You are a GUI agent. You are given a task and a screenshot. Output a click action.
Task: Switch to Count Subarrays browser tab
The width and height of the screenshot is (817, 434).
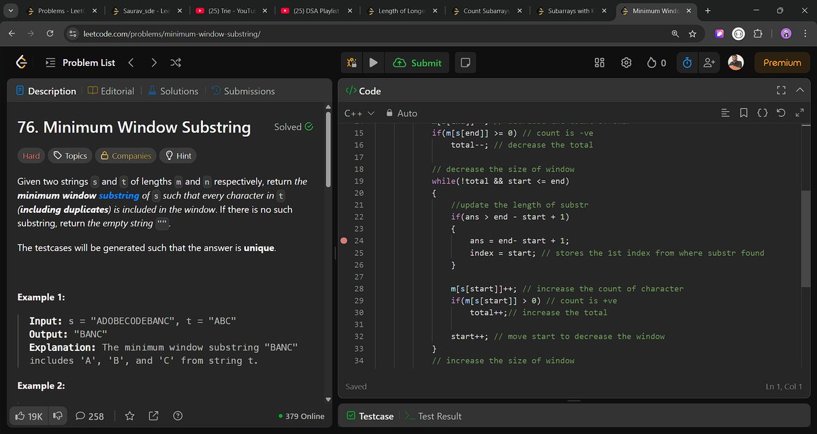[487, 11]
